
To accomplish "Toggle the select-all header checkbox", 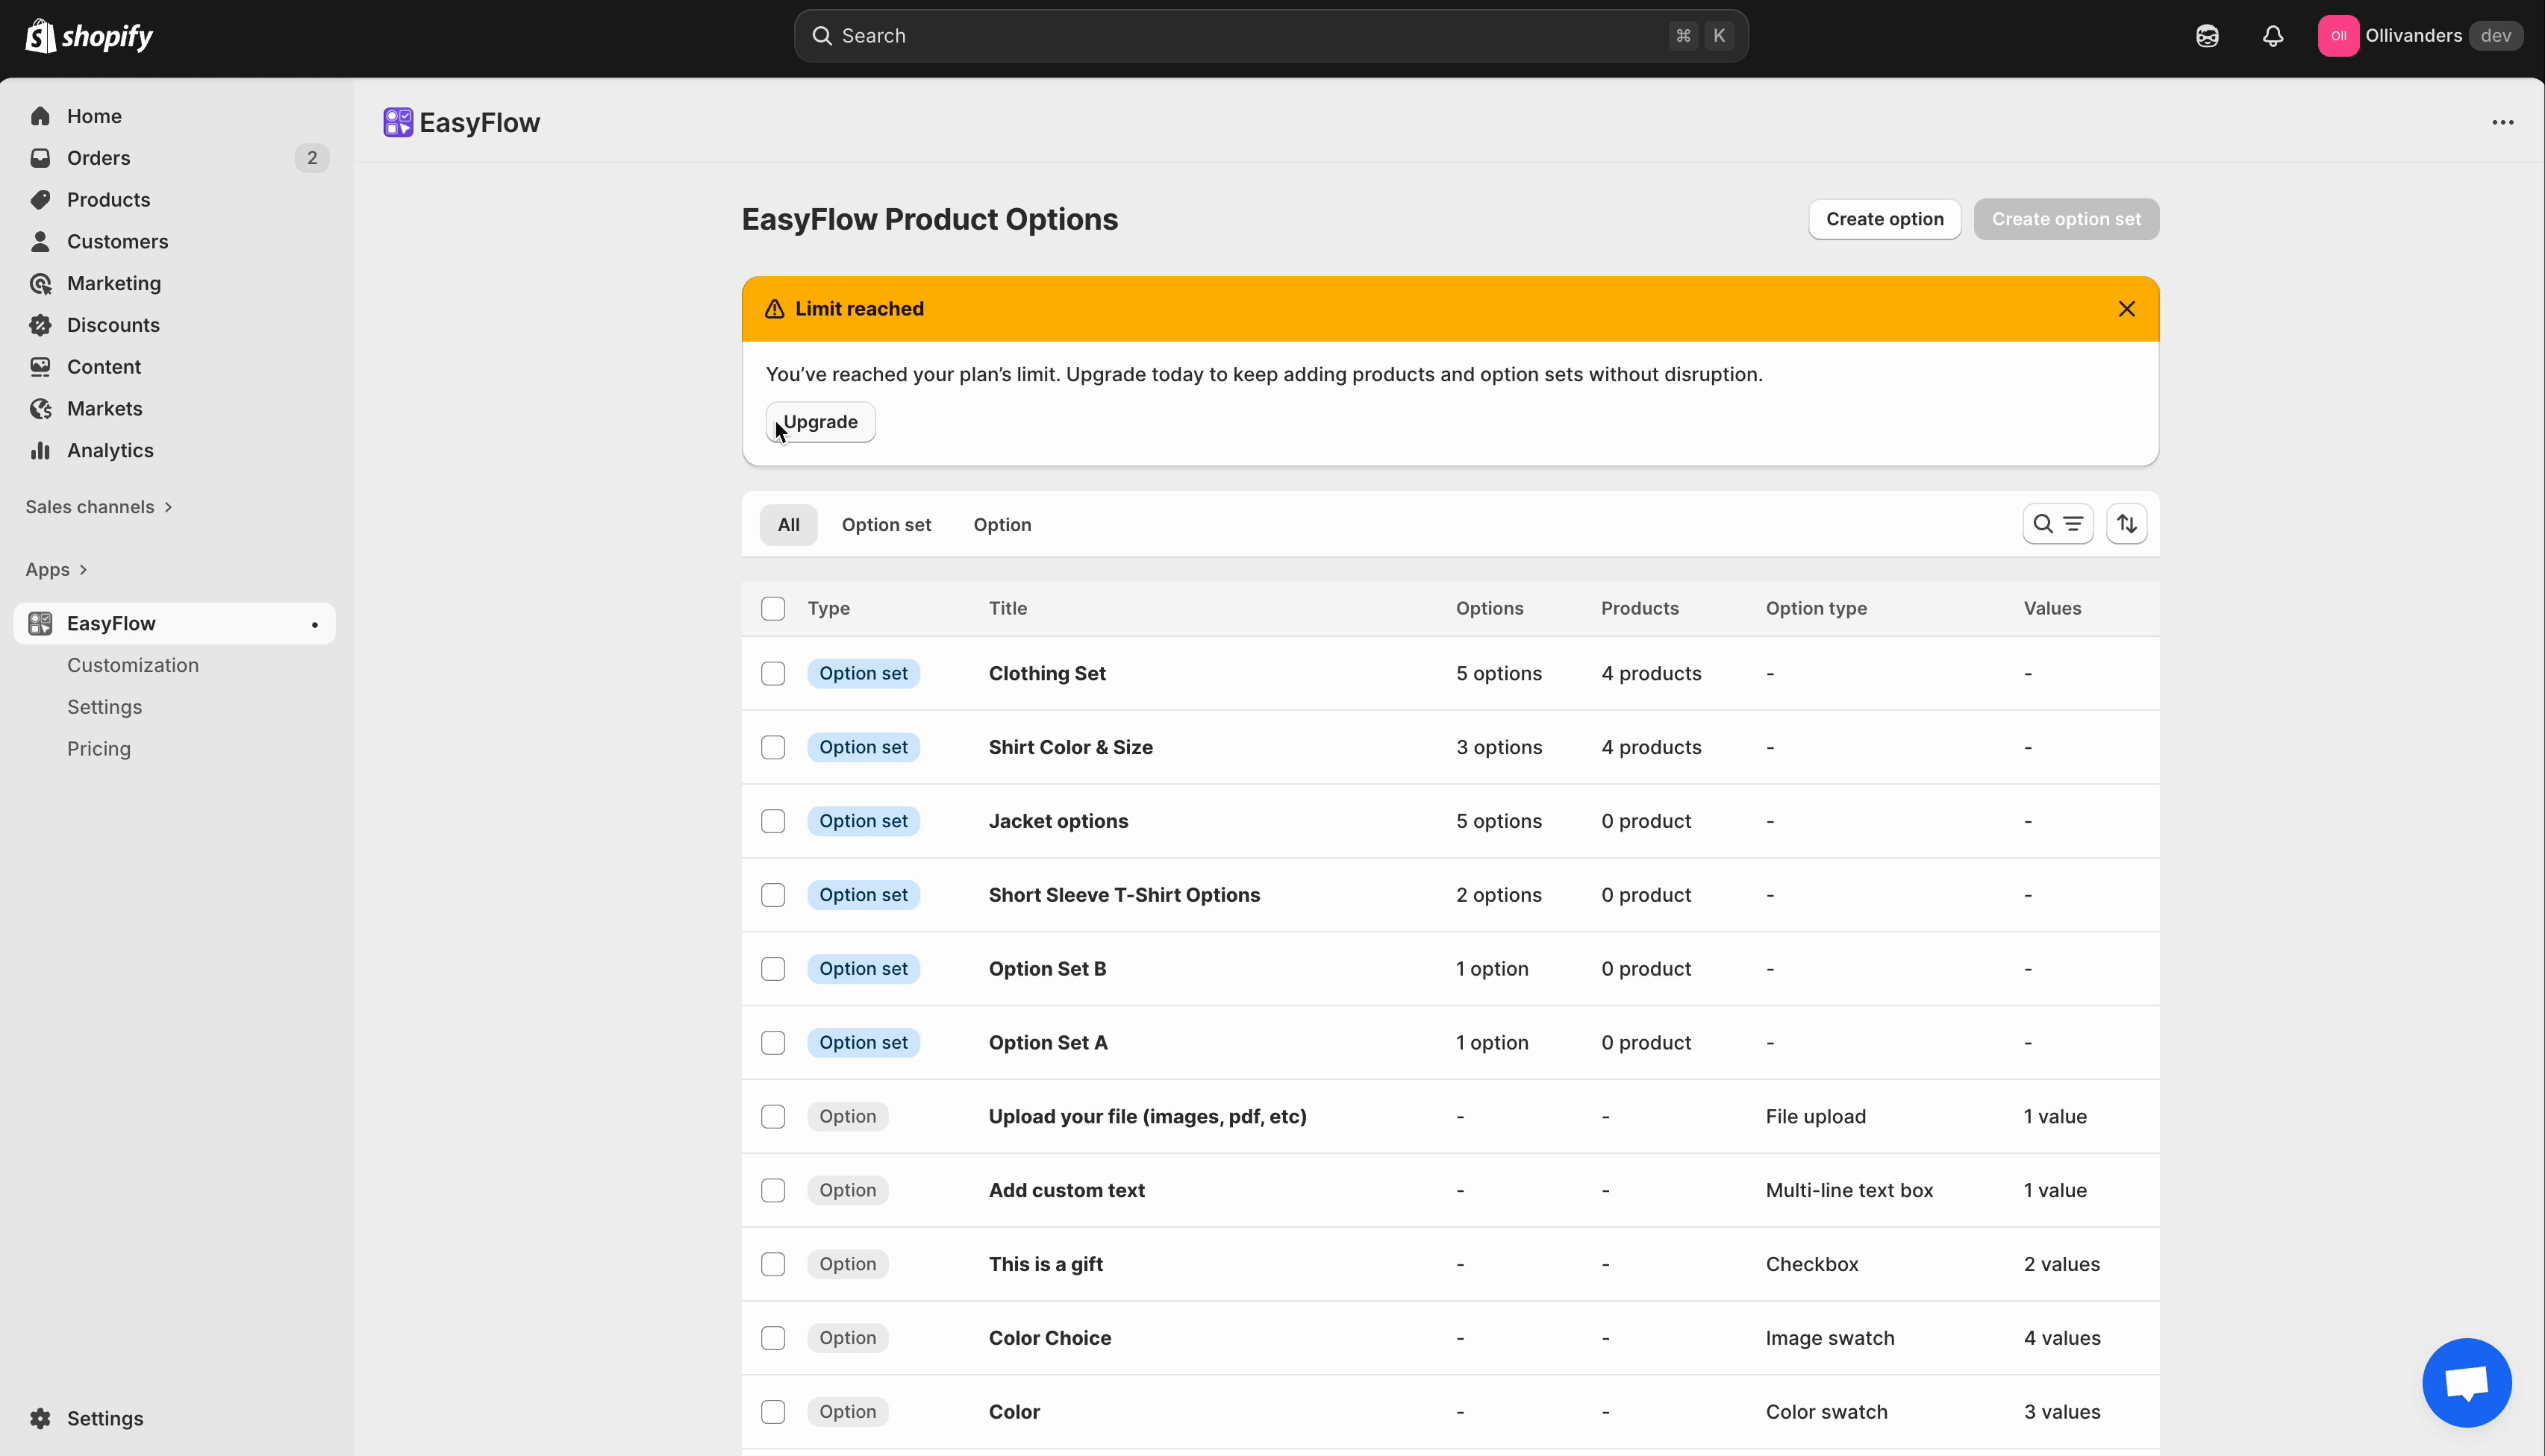I will (773, 609).
